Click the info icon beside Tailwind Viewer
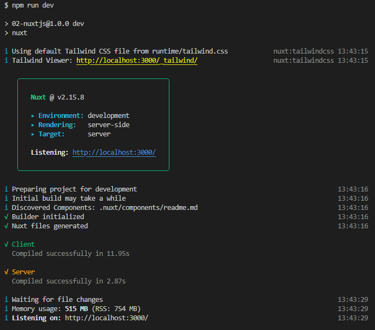 pos(6,61)
